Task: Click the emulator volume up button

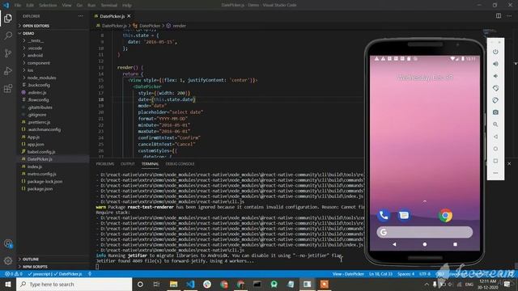Action: pos(495,64)
